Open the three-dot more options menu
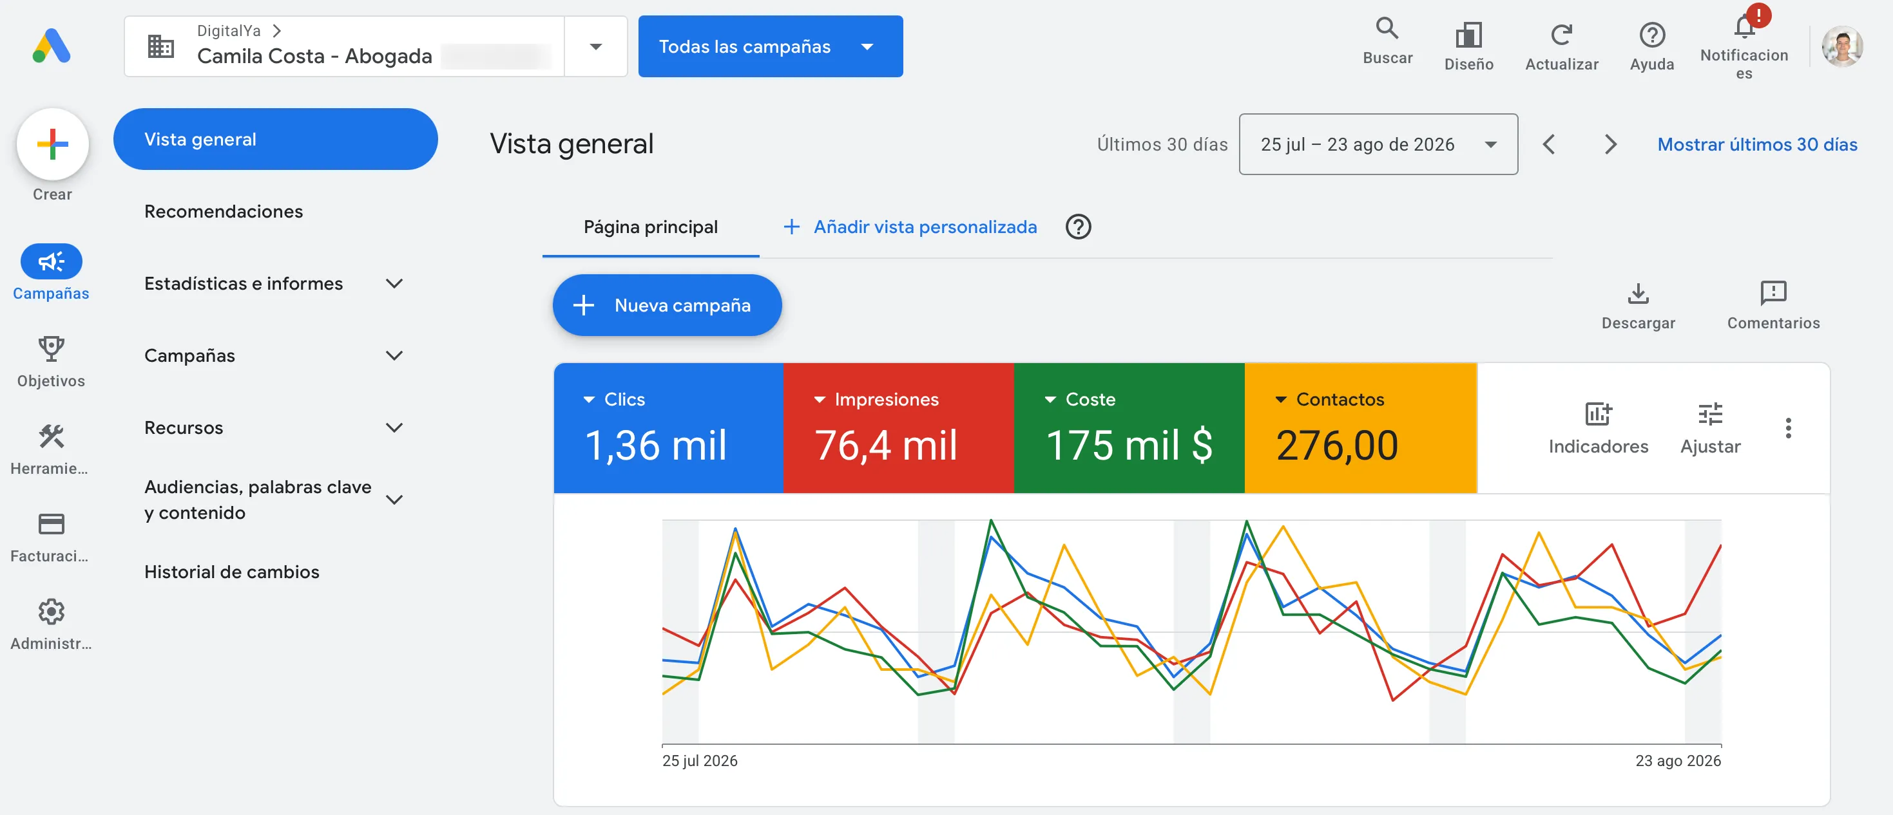Screen dimensions: 1893x815 tap(1788, 428)
